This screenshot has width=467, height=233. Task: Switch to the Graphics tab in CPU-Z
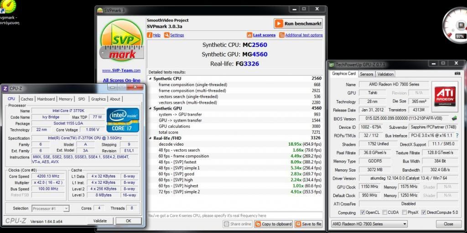tap(99, 99)
